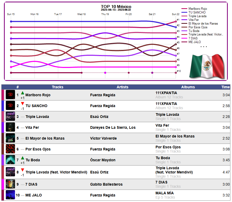Viewport: 232px width, 202px height.
Task: Open the cover thumbnail in chart row 3
Action: 10,116
